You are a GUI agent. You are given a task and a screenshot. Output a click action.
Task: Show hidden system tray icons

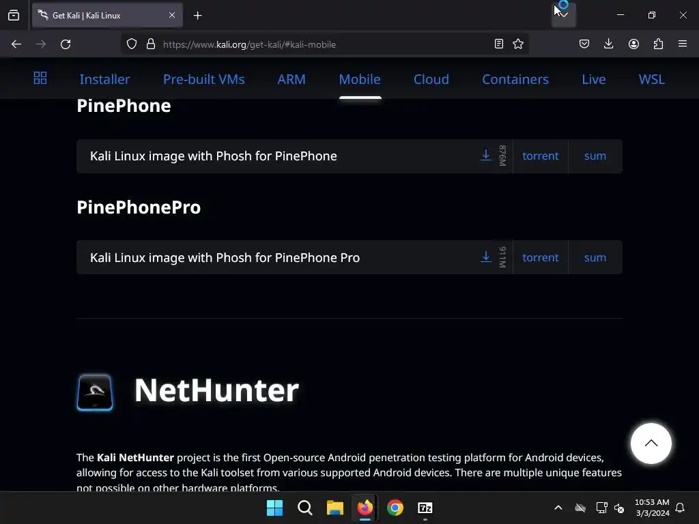point(558,508)
